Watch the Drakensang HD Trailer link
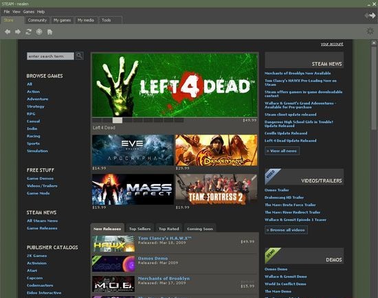Screen dimensions: 378x298 tap(285, 197)
